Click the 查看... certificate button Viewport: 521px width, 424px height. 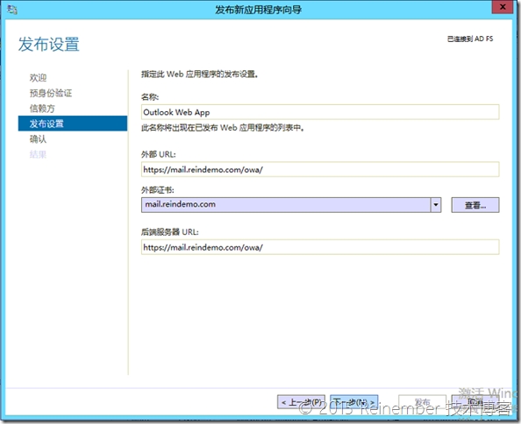tap(475, 205)
